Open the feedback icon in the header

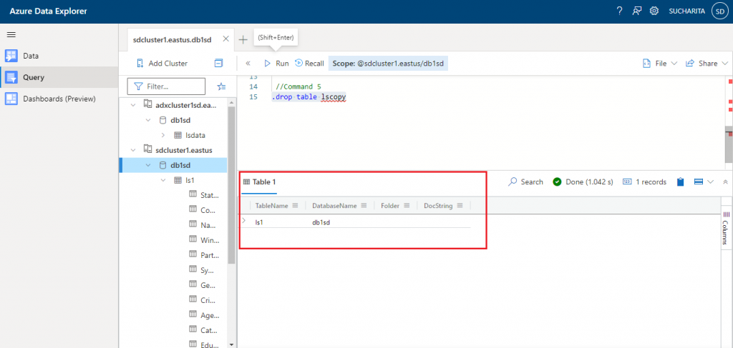click(636, 11)
